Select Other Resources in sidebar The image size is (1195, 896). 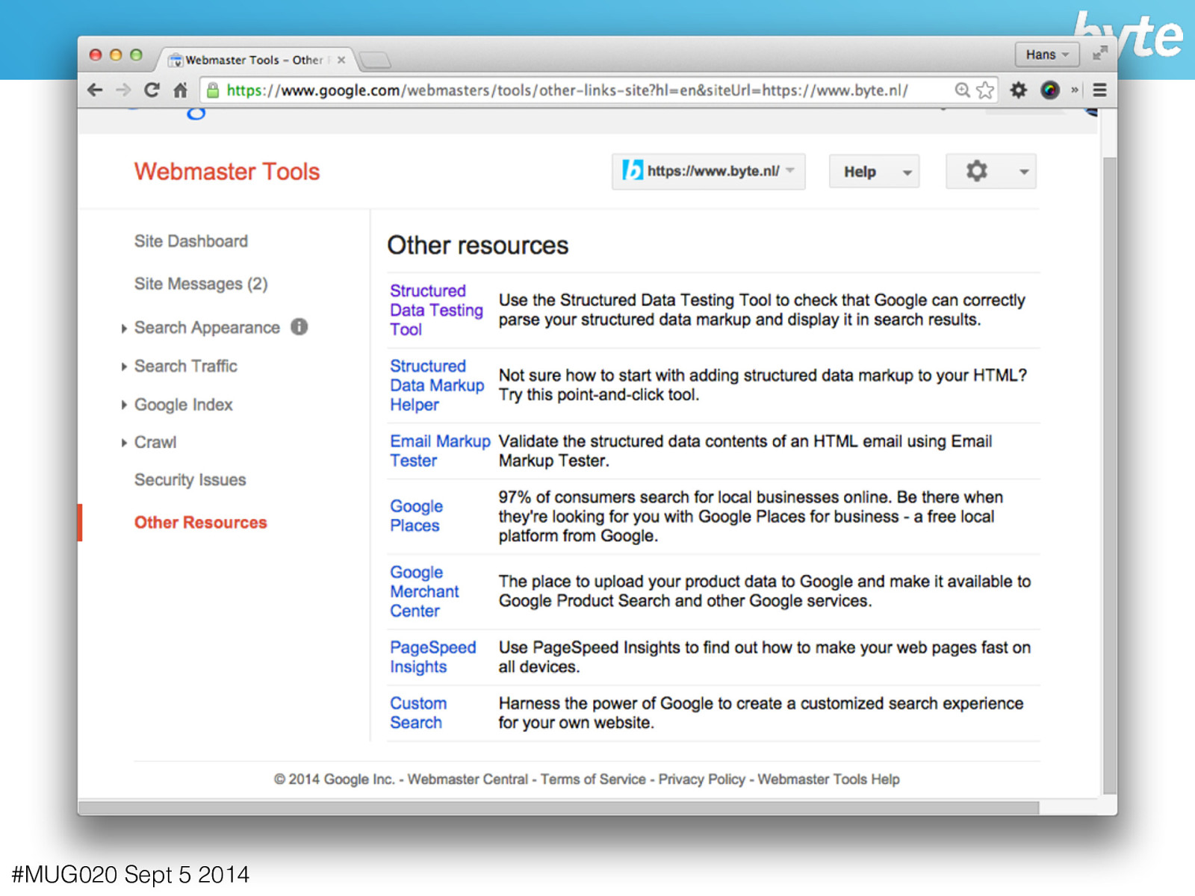[x=200, y=523]
